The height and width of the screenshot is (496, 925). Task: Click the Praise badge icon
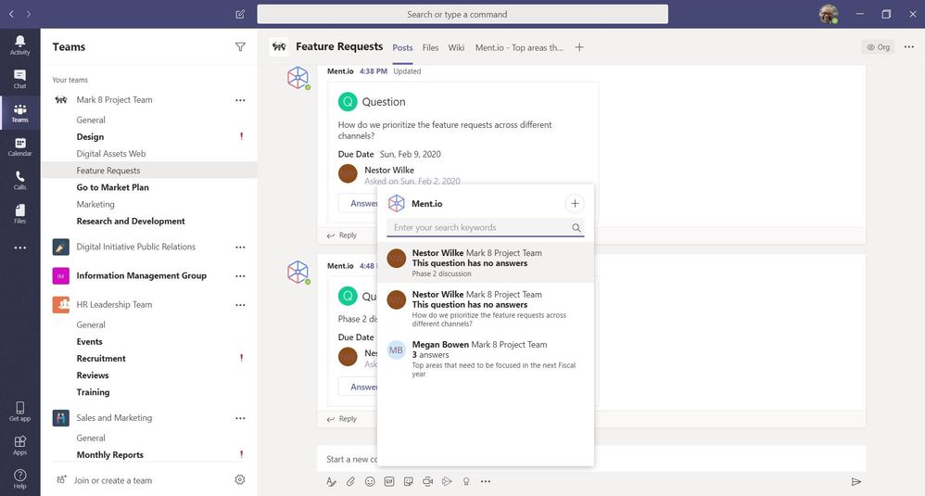click(x=466, y=482)
